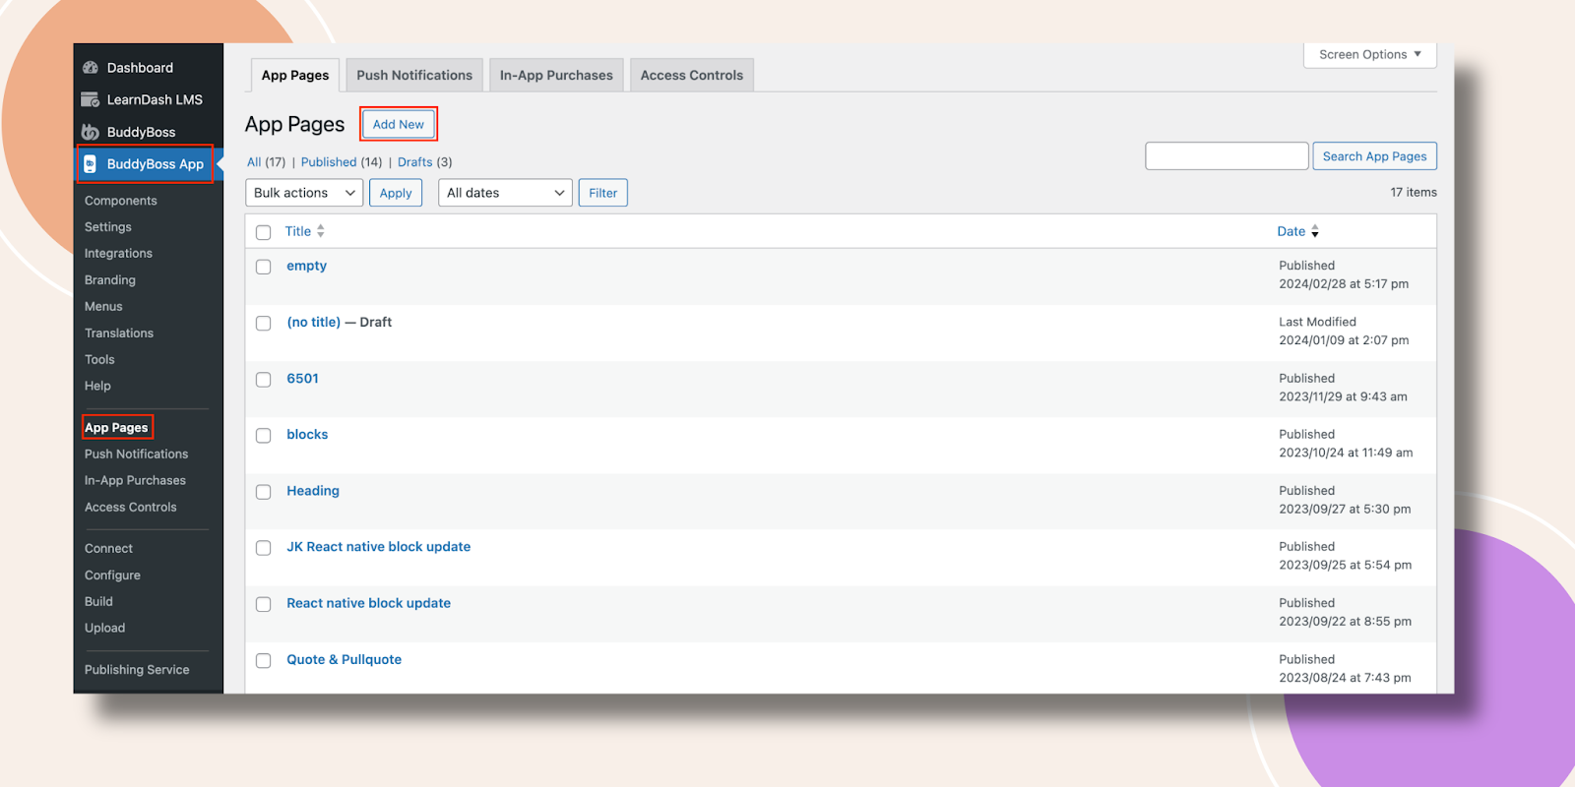Viewport: 1575px width, 787px height.
Task: Click the Dashboard gauge icon
Action: (91, 68)
